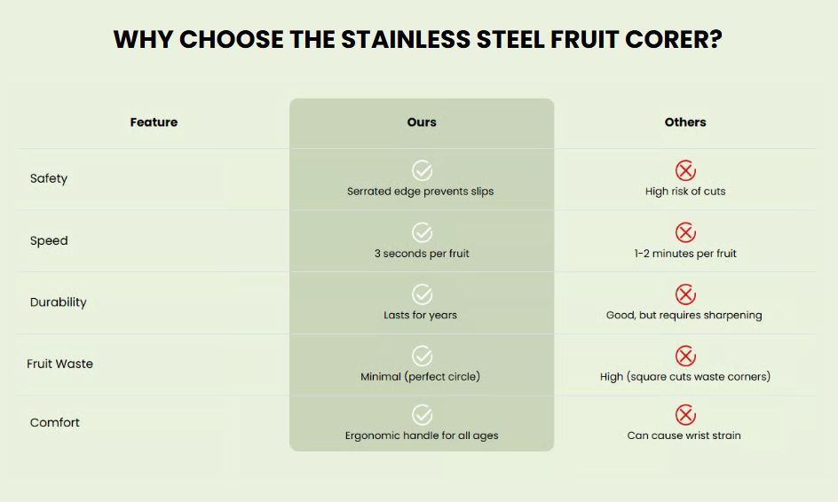
Task: Click 'Serrated edge prevents slips' text
Action: pyautogui.click(x=420, y=192)
